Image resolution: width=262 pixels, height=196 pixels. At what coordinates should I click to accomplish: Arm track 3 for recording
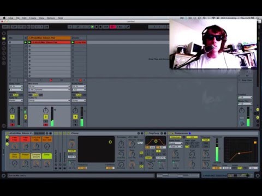click(x=46, y=125)
